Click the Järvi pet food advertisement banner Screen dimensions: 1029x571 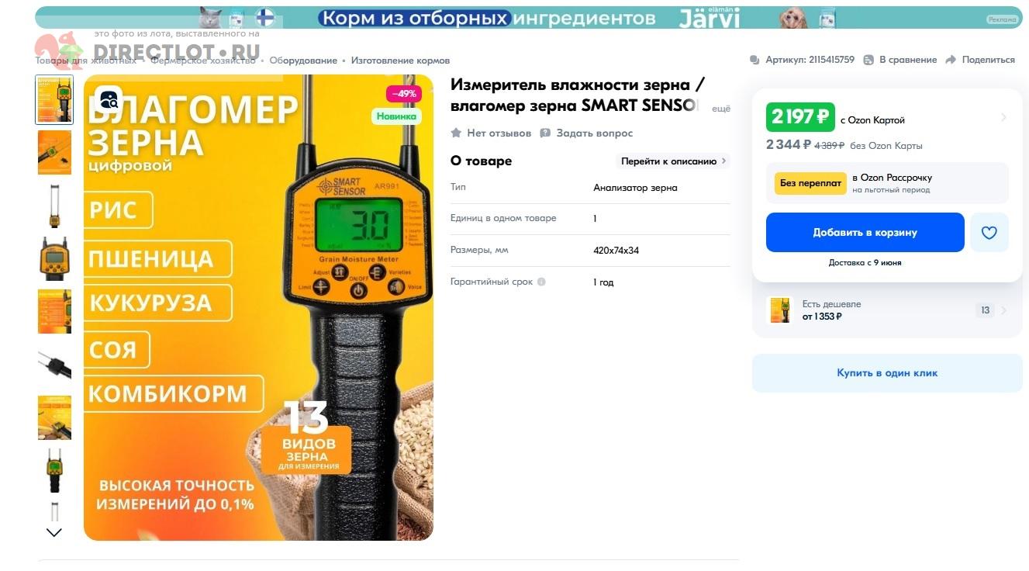click(x=529, y=17)
